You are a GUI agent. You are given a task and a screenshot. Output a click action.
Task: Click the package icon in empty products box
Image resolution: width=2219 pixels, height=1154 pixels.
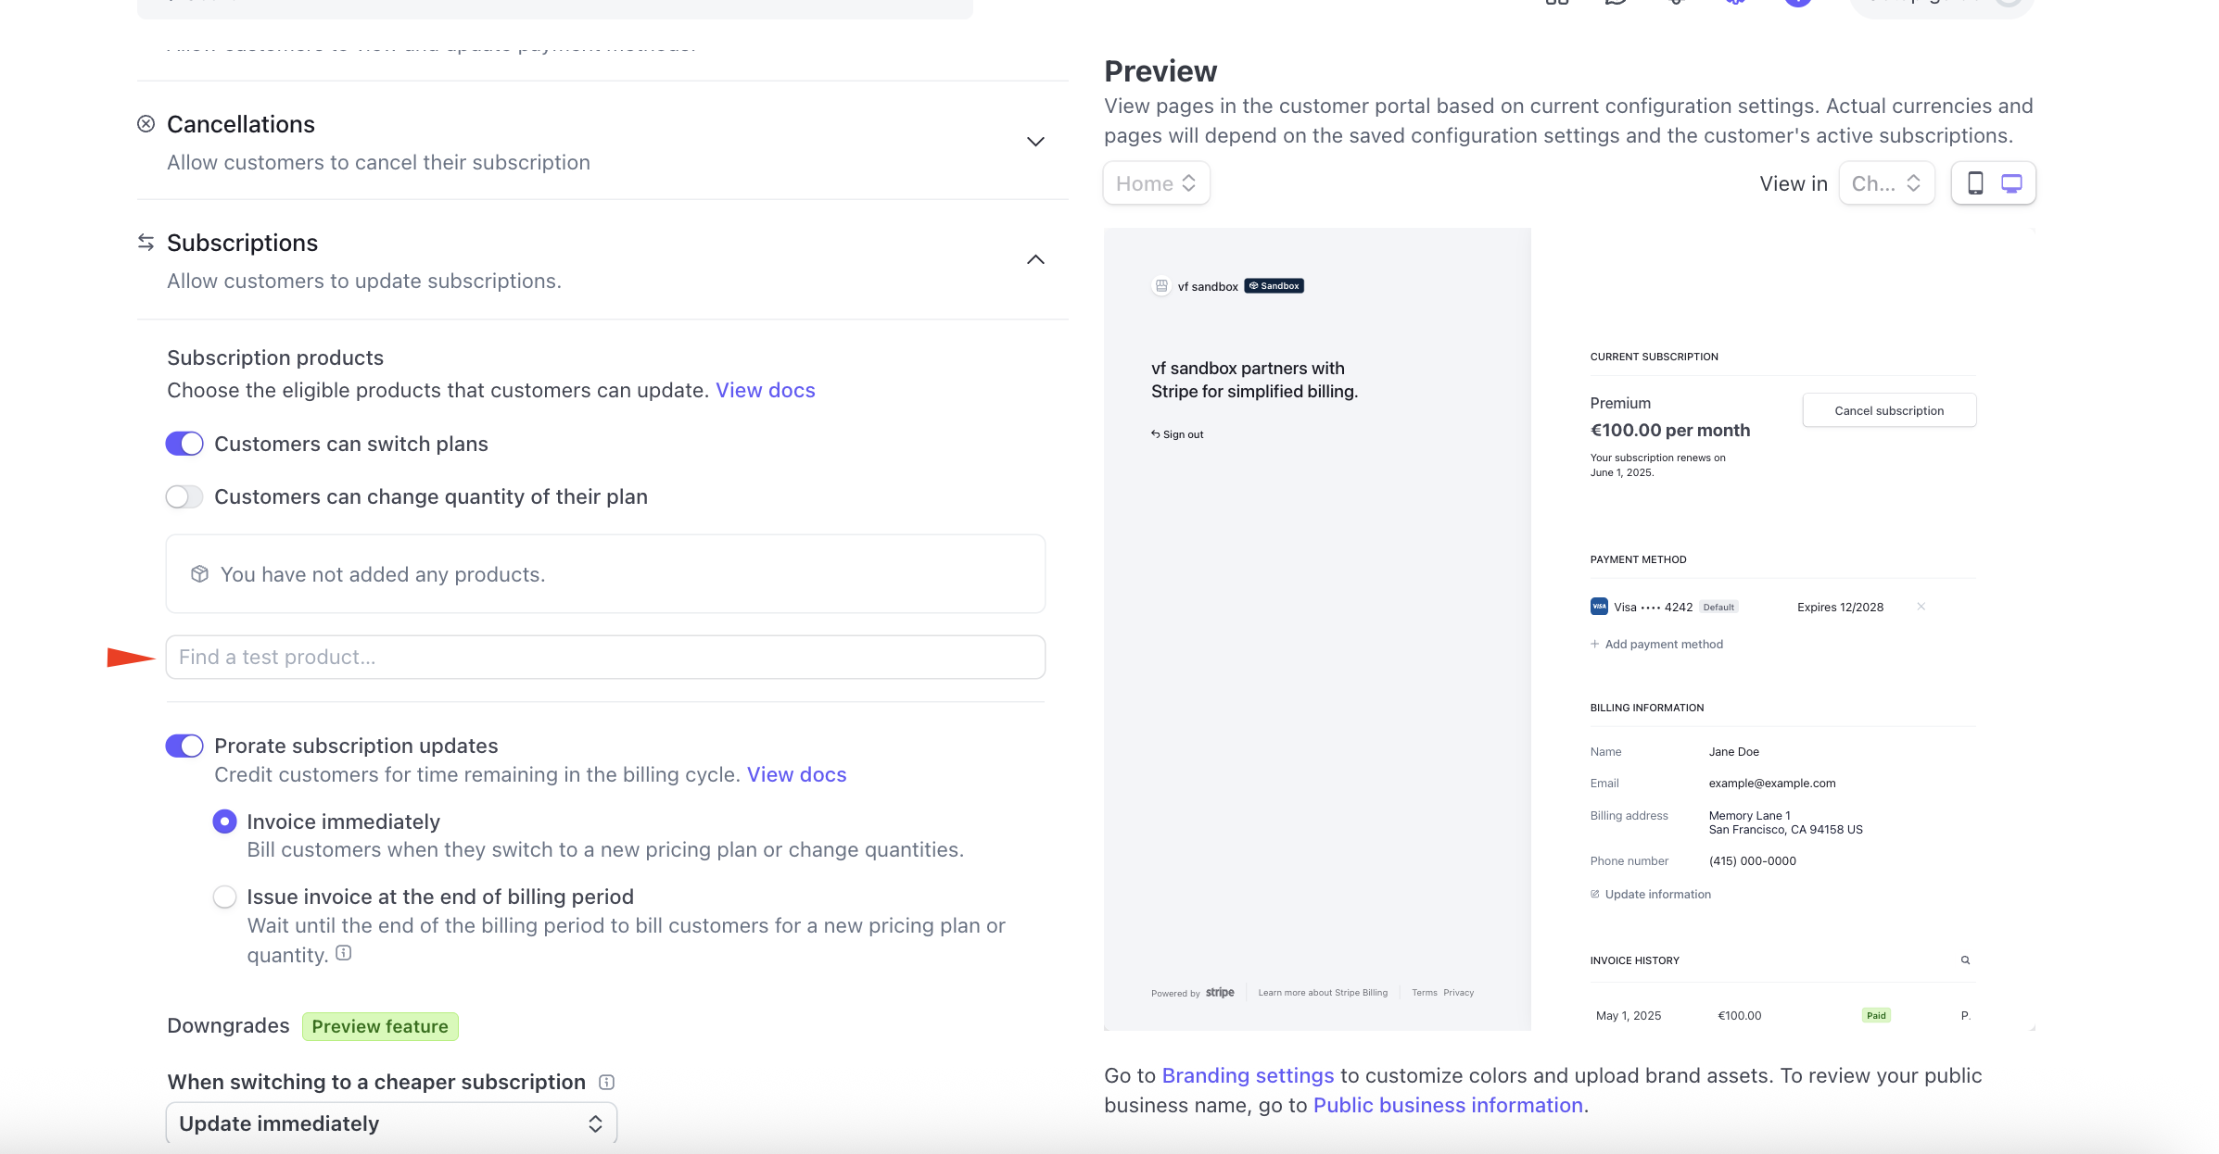(x=199, y=574)
